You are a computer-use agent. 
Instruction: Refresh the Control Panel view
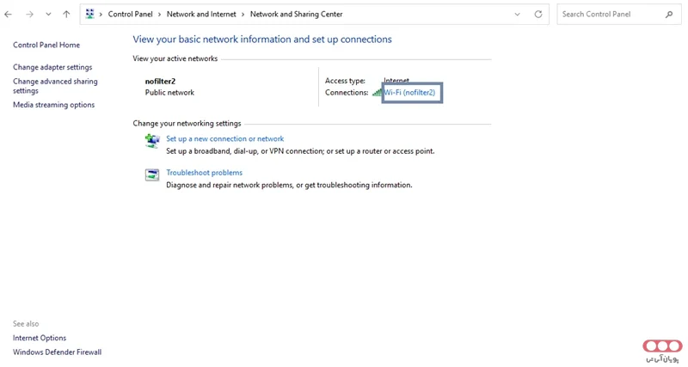[538, 15]
